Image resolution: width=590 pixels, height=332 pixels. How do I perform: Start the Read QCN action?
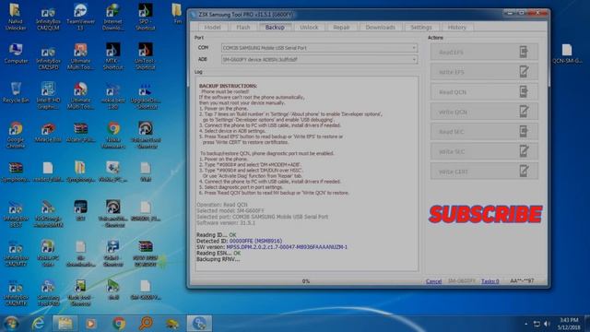(x=484, y=91)
